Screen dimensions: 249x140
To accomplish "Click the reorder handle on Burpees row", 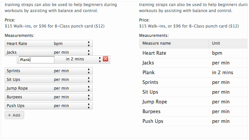I will 89,97.
